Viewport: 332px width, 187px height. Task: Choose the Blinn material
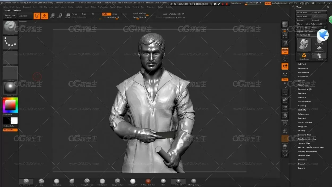pyautogui.click(x=163, y=182)
